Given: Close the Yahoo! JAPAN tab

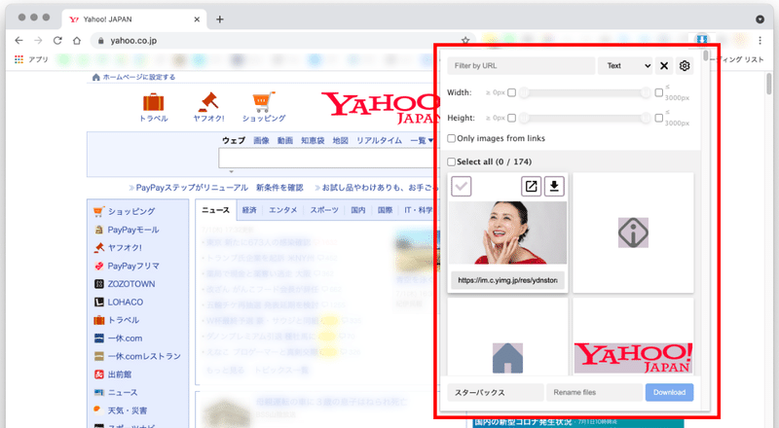Looking at the screenshot, I should (197, 19).
